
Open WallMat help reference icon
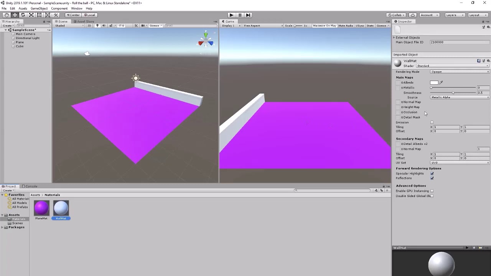point(479,61)
